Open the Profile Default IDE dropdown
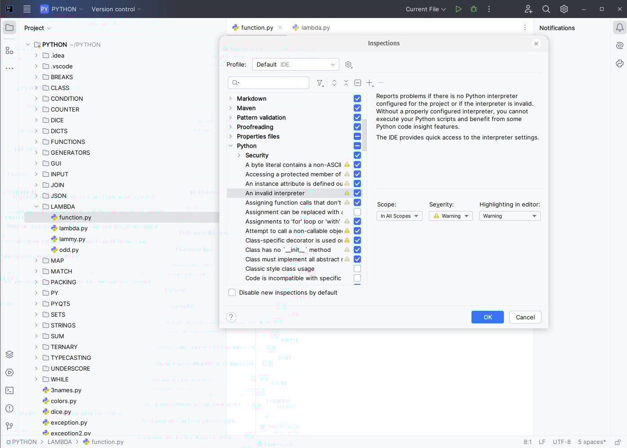 296,64
